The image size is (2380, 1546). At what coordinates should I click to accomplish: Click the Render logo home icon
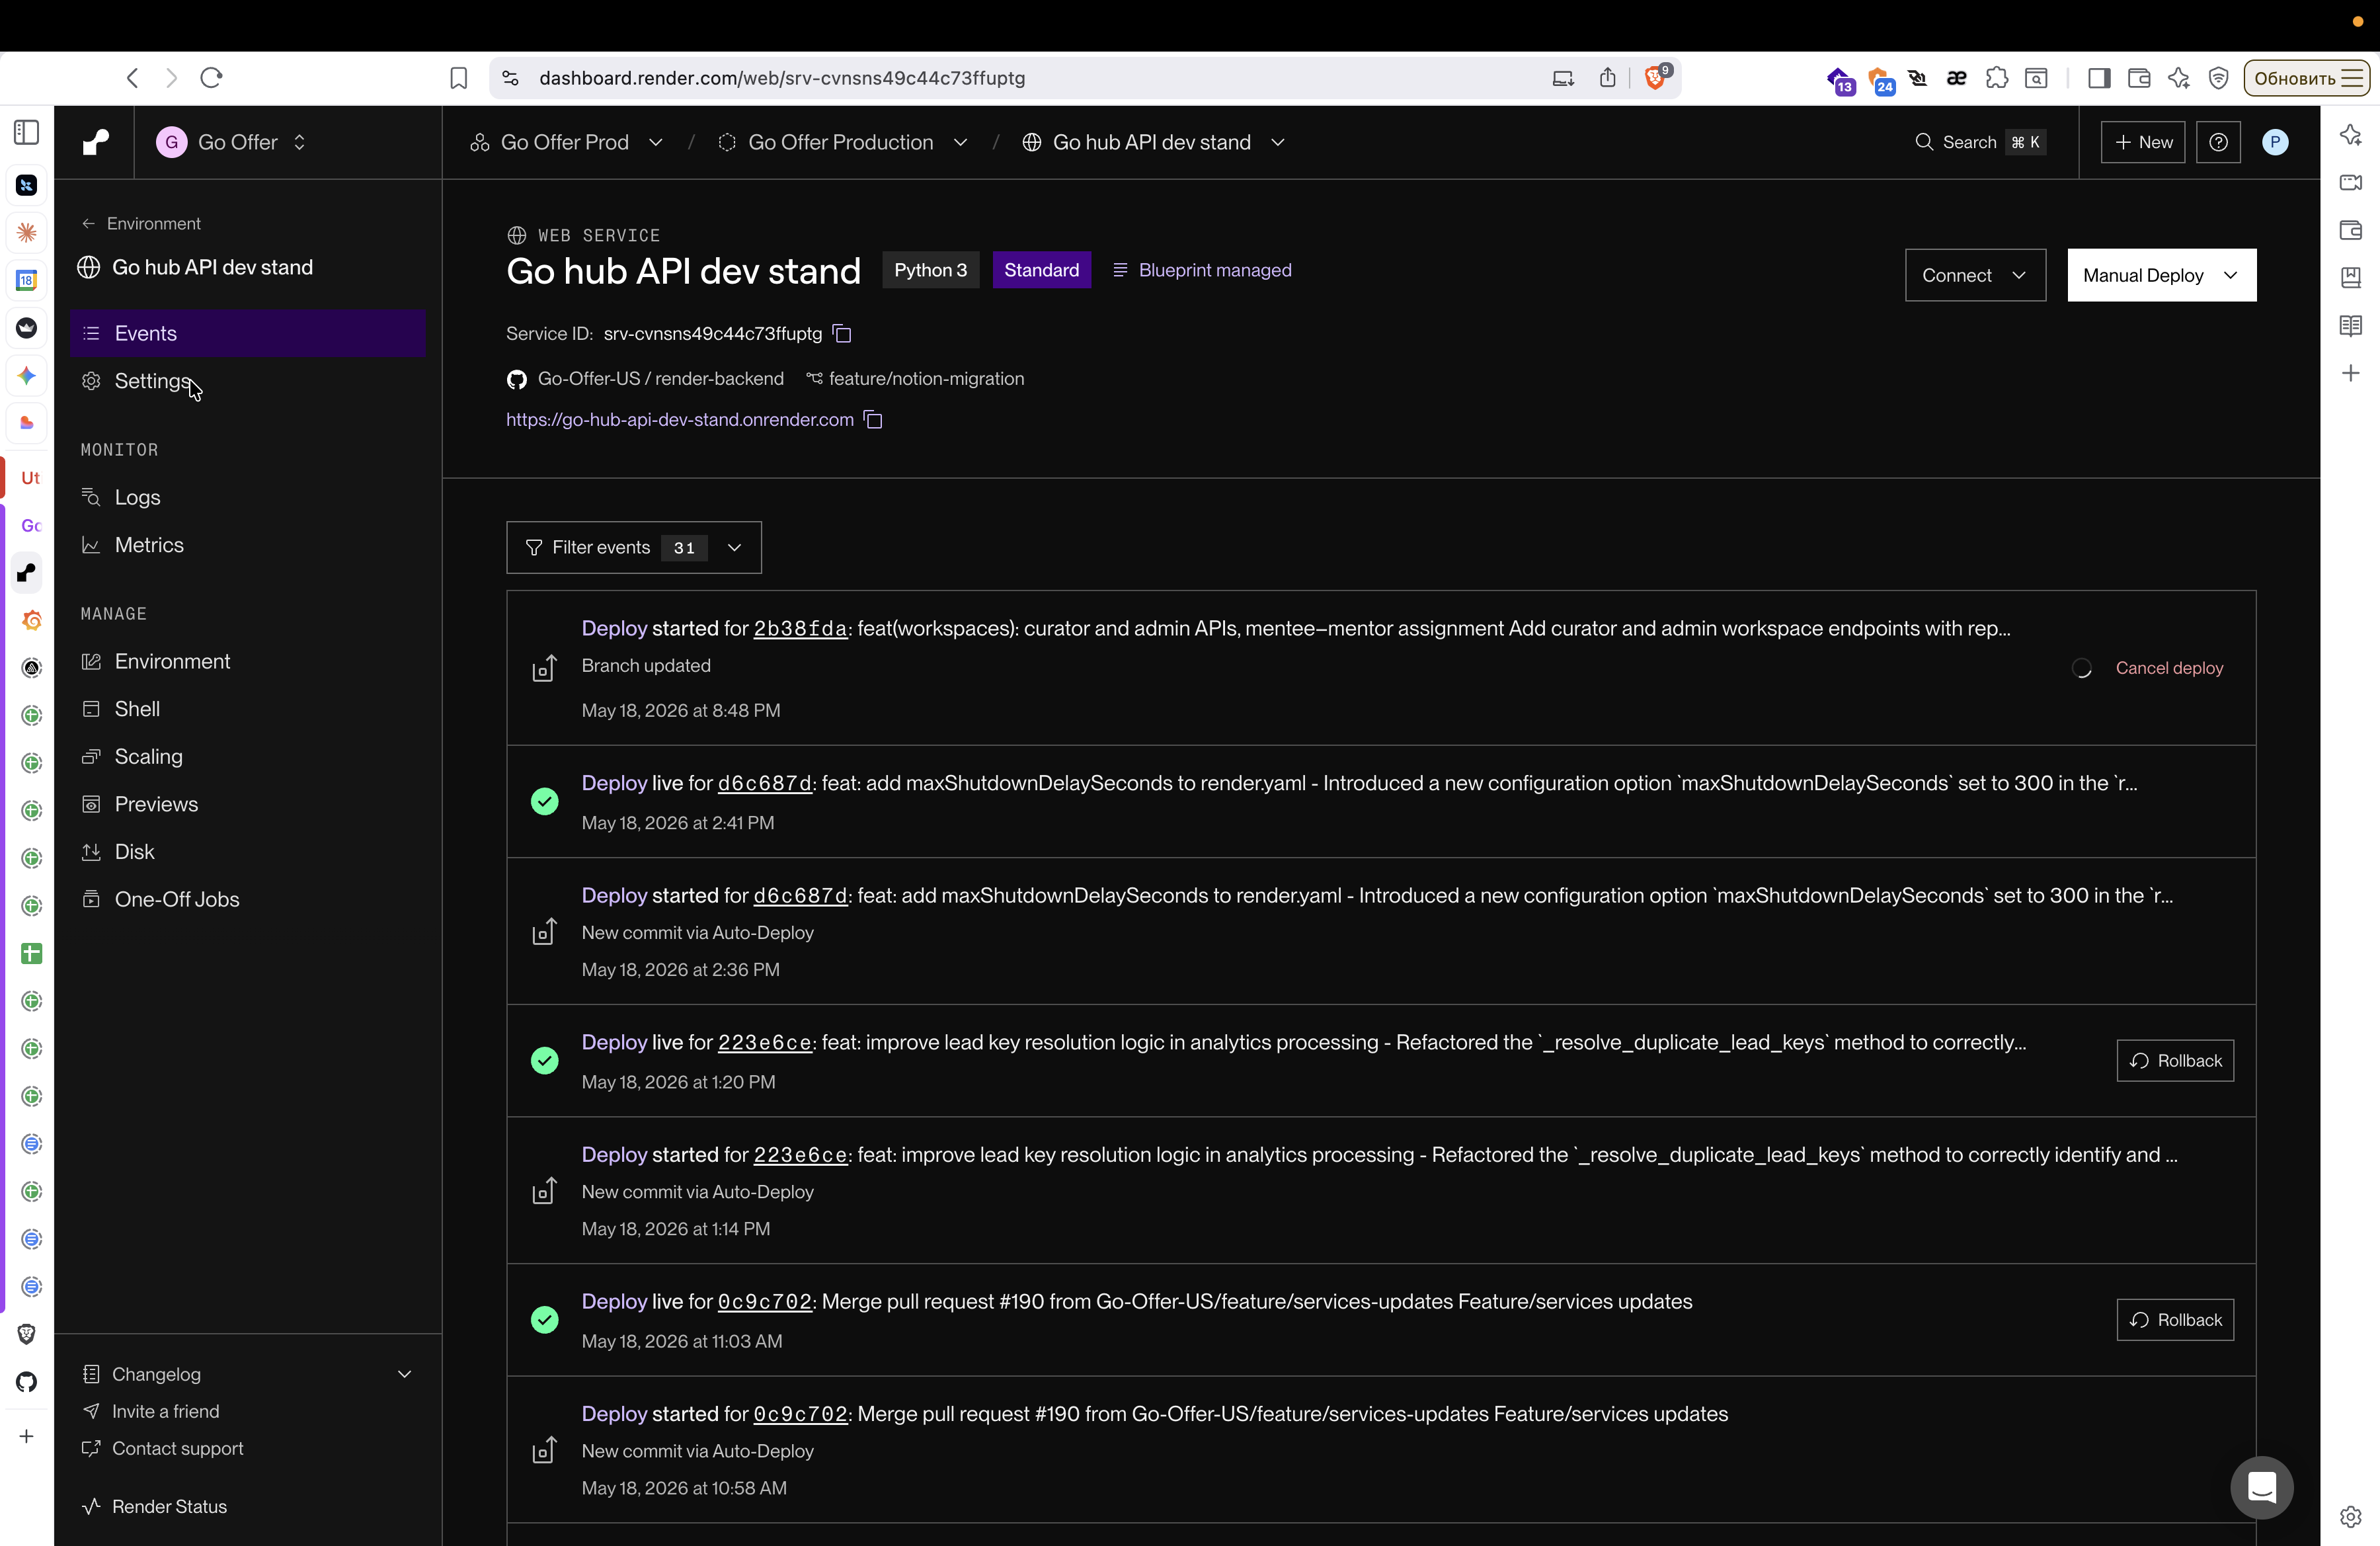96,142
